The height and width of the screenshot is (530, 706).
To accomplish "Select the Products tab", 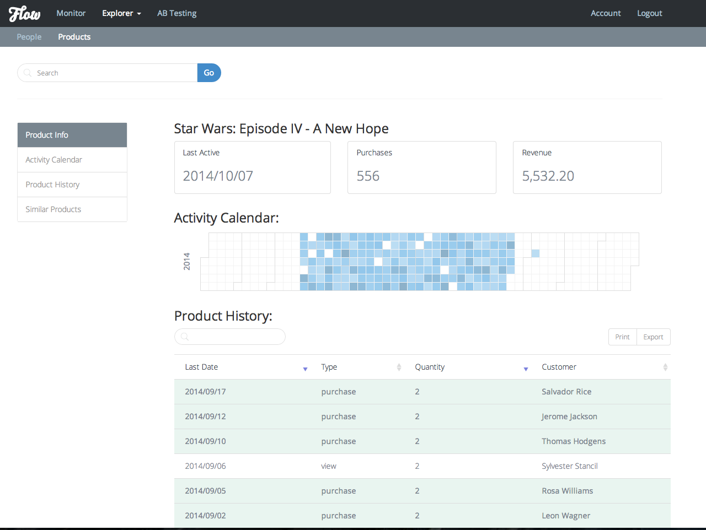I will (74, 37).
